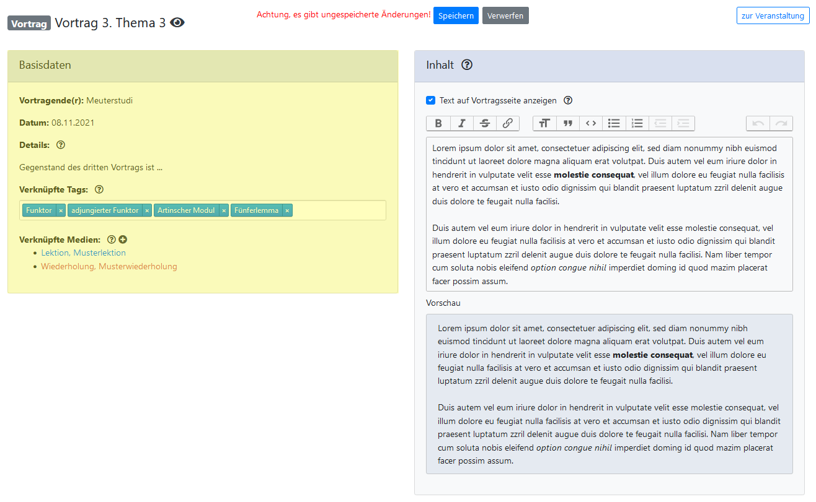This screenshot has width=816, height=502.
Task: Insert a link via the toolbar
Action: (507, 123)
